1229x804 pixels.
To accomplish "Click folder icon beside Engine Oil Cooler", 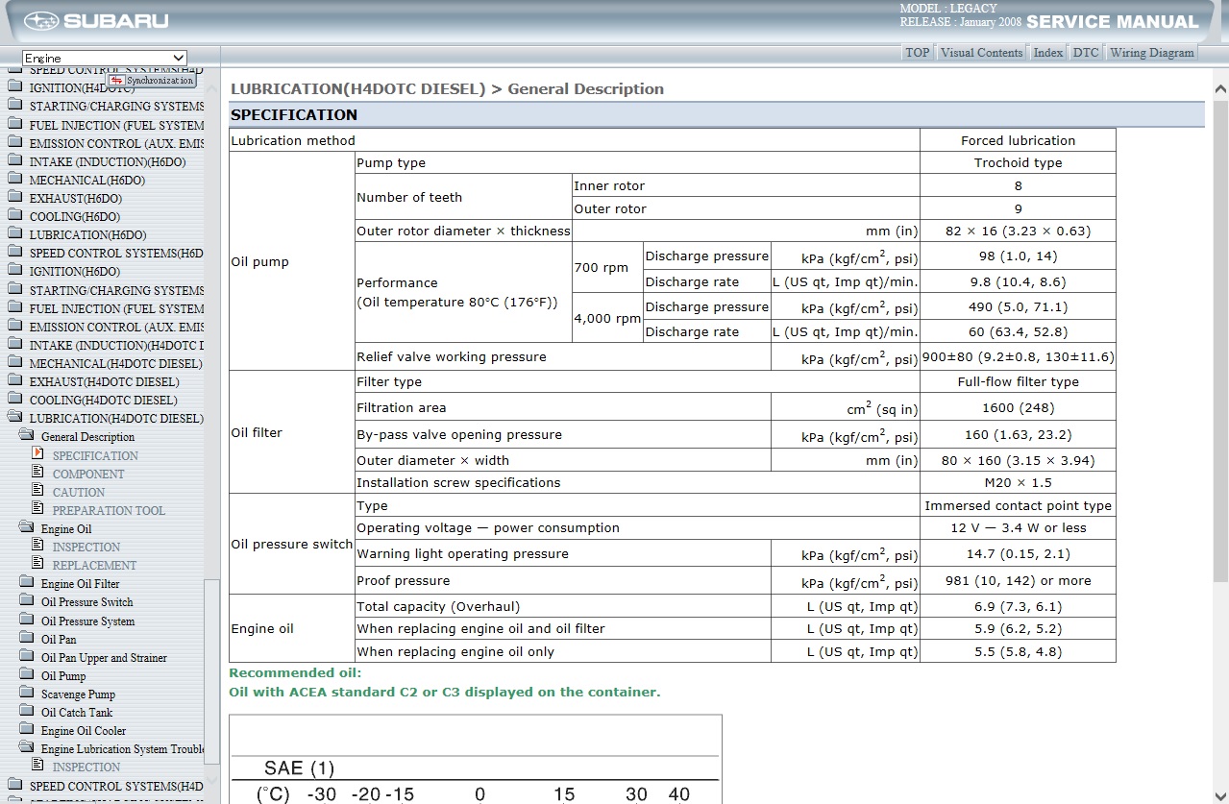I will (x=26, y=729).
